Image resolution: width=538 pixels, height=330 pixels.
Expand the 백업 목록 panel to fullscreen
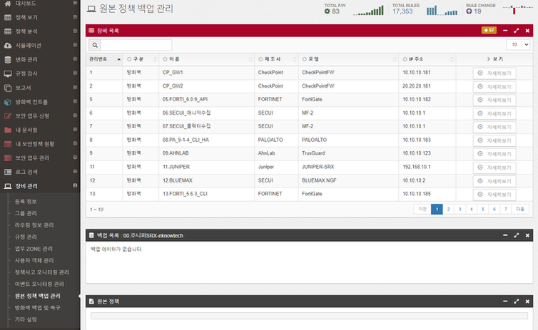click(517, 235)
